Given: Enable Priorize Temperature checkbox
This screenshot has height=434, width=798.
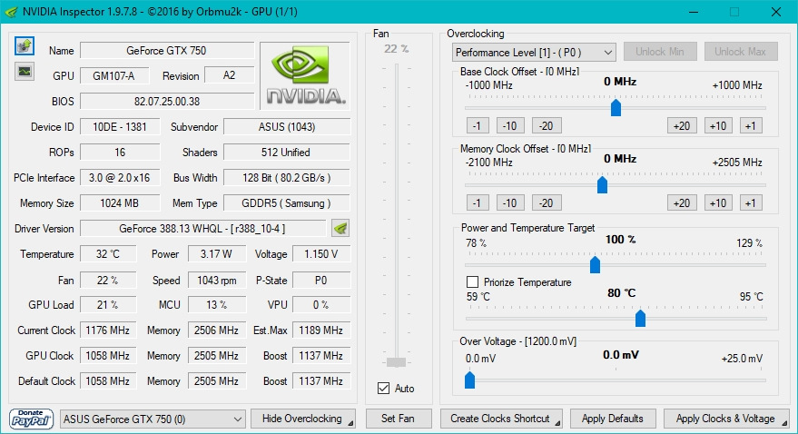Looking at the screenshot, I should pos(472,281).
